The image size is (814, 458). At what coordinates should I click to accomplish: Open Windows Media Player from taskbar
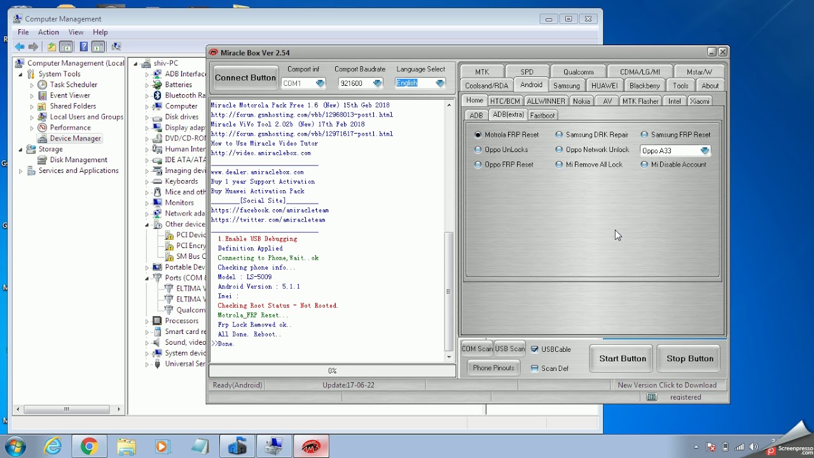tap(163, 447)
